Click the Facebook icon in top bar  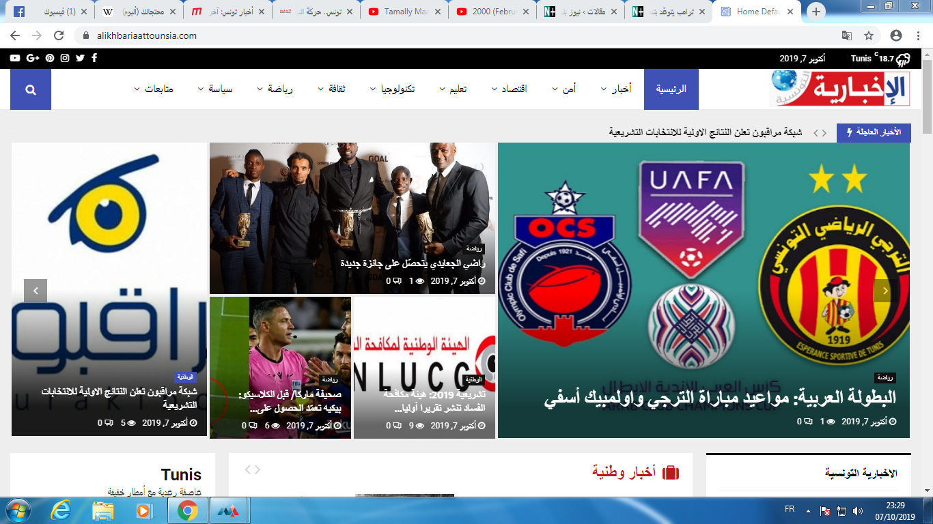(x=94, y=58)
